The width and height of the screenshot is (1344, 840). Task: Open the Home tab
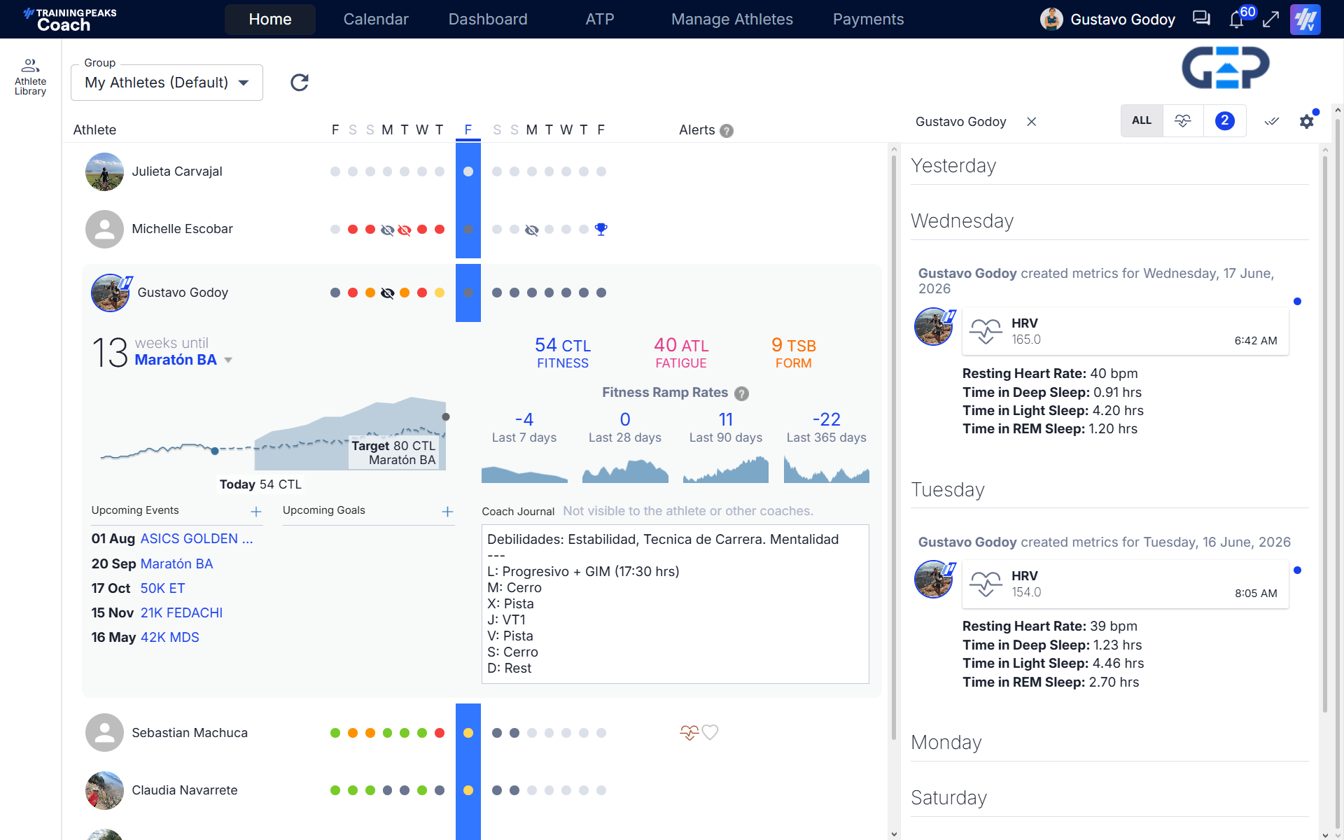click(x=270, y=20)
